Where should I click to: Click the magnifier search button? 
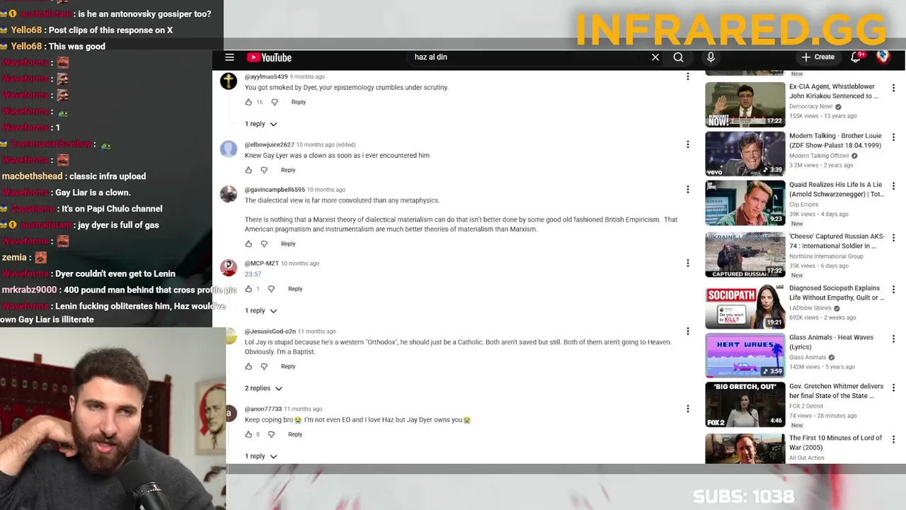[x=678, y=57]
